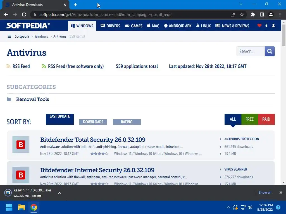Click the Antivirus breadcrumb link
This screenshot has width=286, height=214.
pos(60,37)
